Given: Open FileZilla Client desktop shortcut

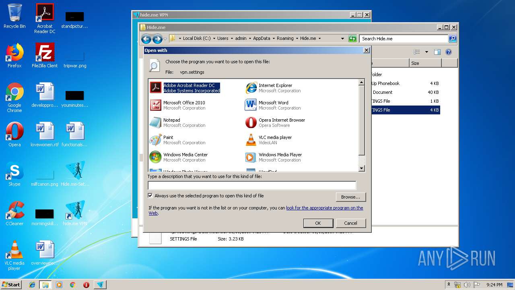Looking at the screenshot, I should pos(45,56).
